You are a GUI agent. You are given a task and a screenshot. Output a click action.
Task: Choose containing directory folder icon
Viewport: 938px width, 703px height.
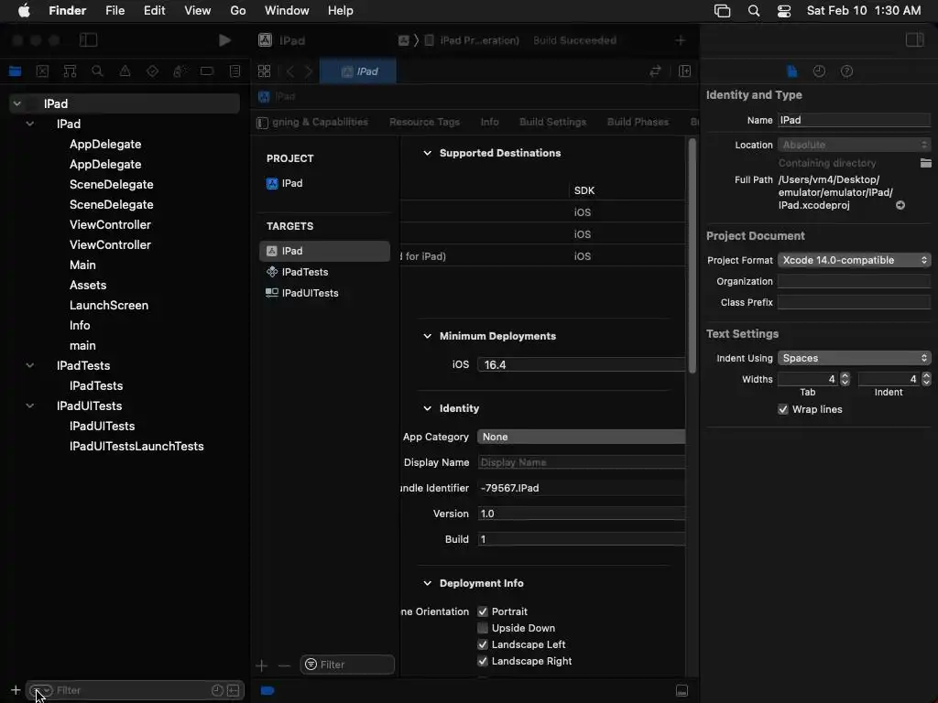click(x=925, y=163)
